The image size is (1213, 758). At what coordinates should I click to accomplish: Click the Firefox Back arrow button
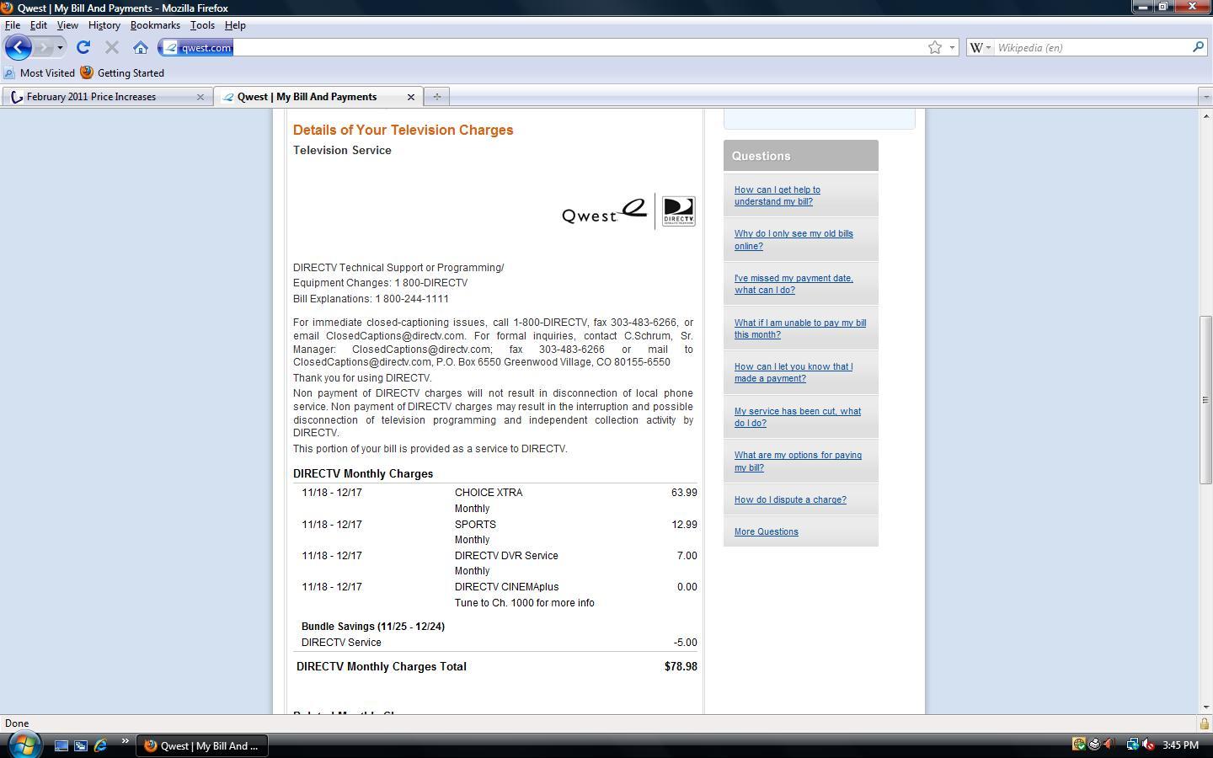point(19,47)
